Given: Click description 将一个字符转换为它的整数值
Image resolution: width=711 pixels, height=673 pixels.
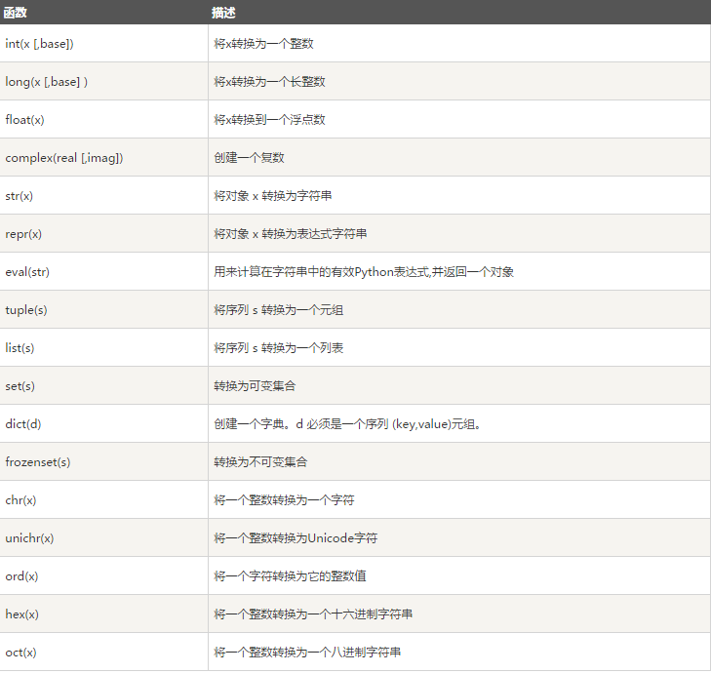Looking at the screenshot, I should click(291, 576).
